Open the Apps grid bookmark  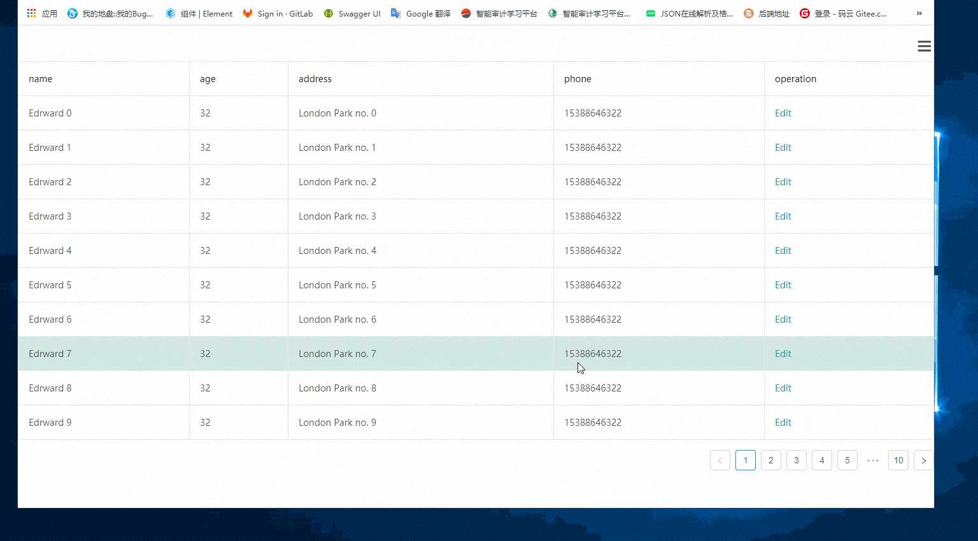[x=42, y=13]
